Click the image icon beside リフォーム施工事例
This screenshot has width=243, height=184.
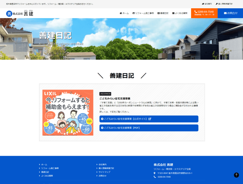[133, 13]
